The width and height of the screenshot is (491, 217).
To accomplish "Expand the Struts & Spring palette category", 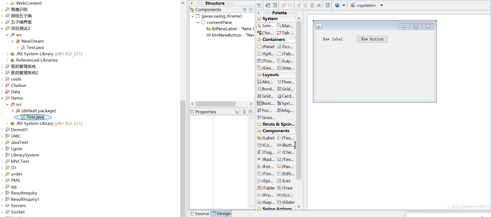I will point(276,124).
